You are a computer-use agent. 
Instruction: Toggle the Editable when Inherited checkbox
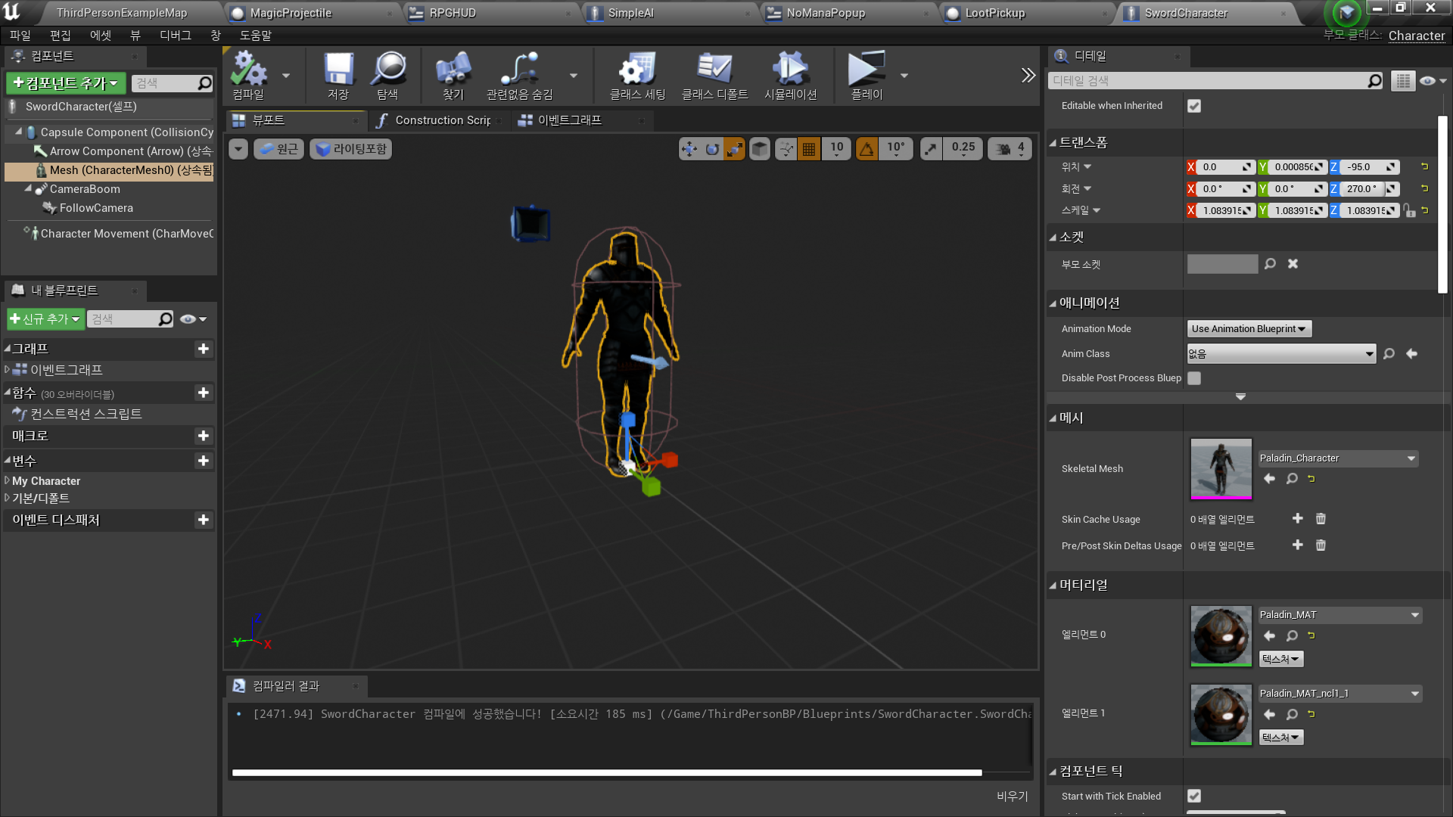1193,106
